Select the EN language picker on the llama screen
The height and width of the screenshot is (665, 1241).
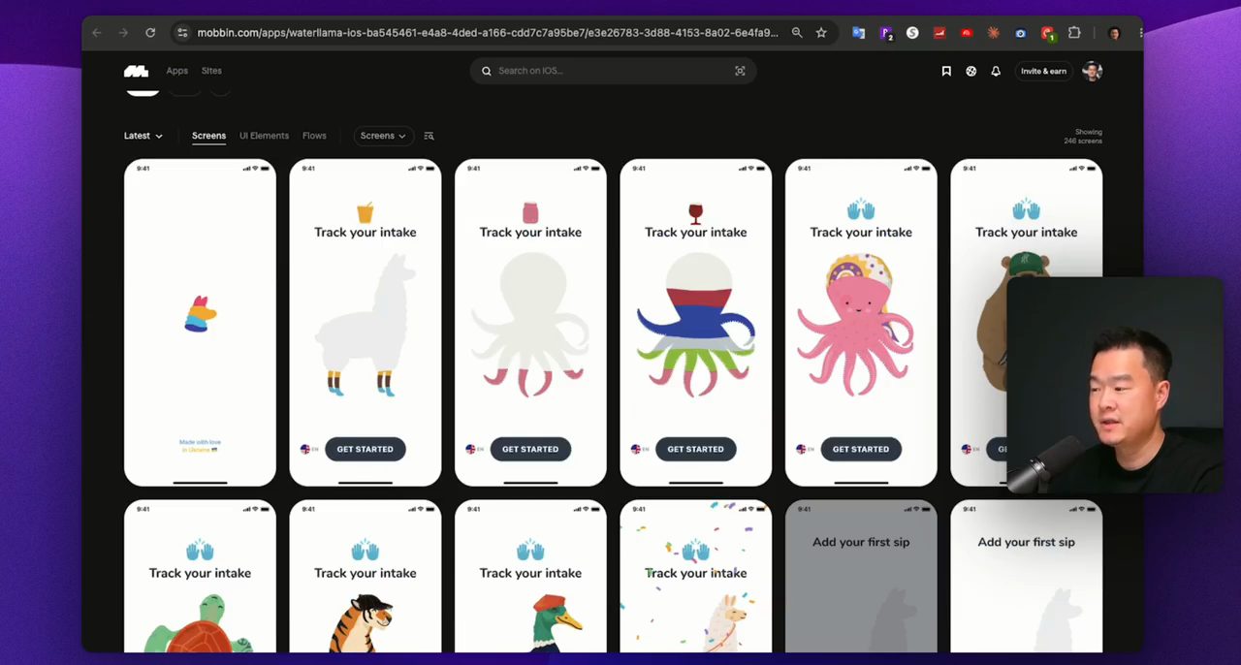[x=309, y=449]
